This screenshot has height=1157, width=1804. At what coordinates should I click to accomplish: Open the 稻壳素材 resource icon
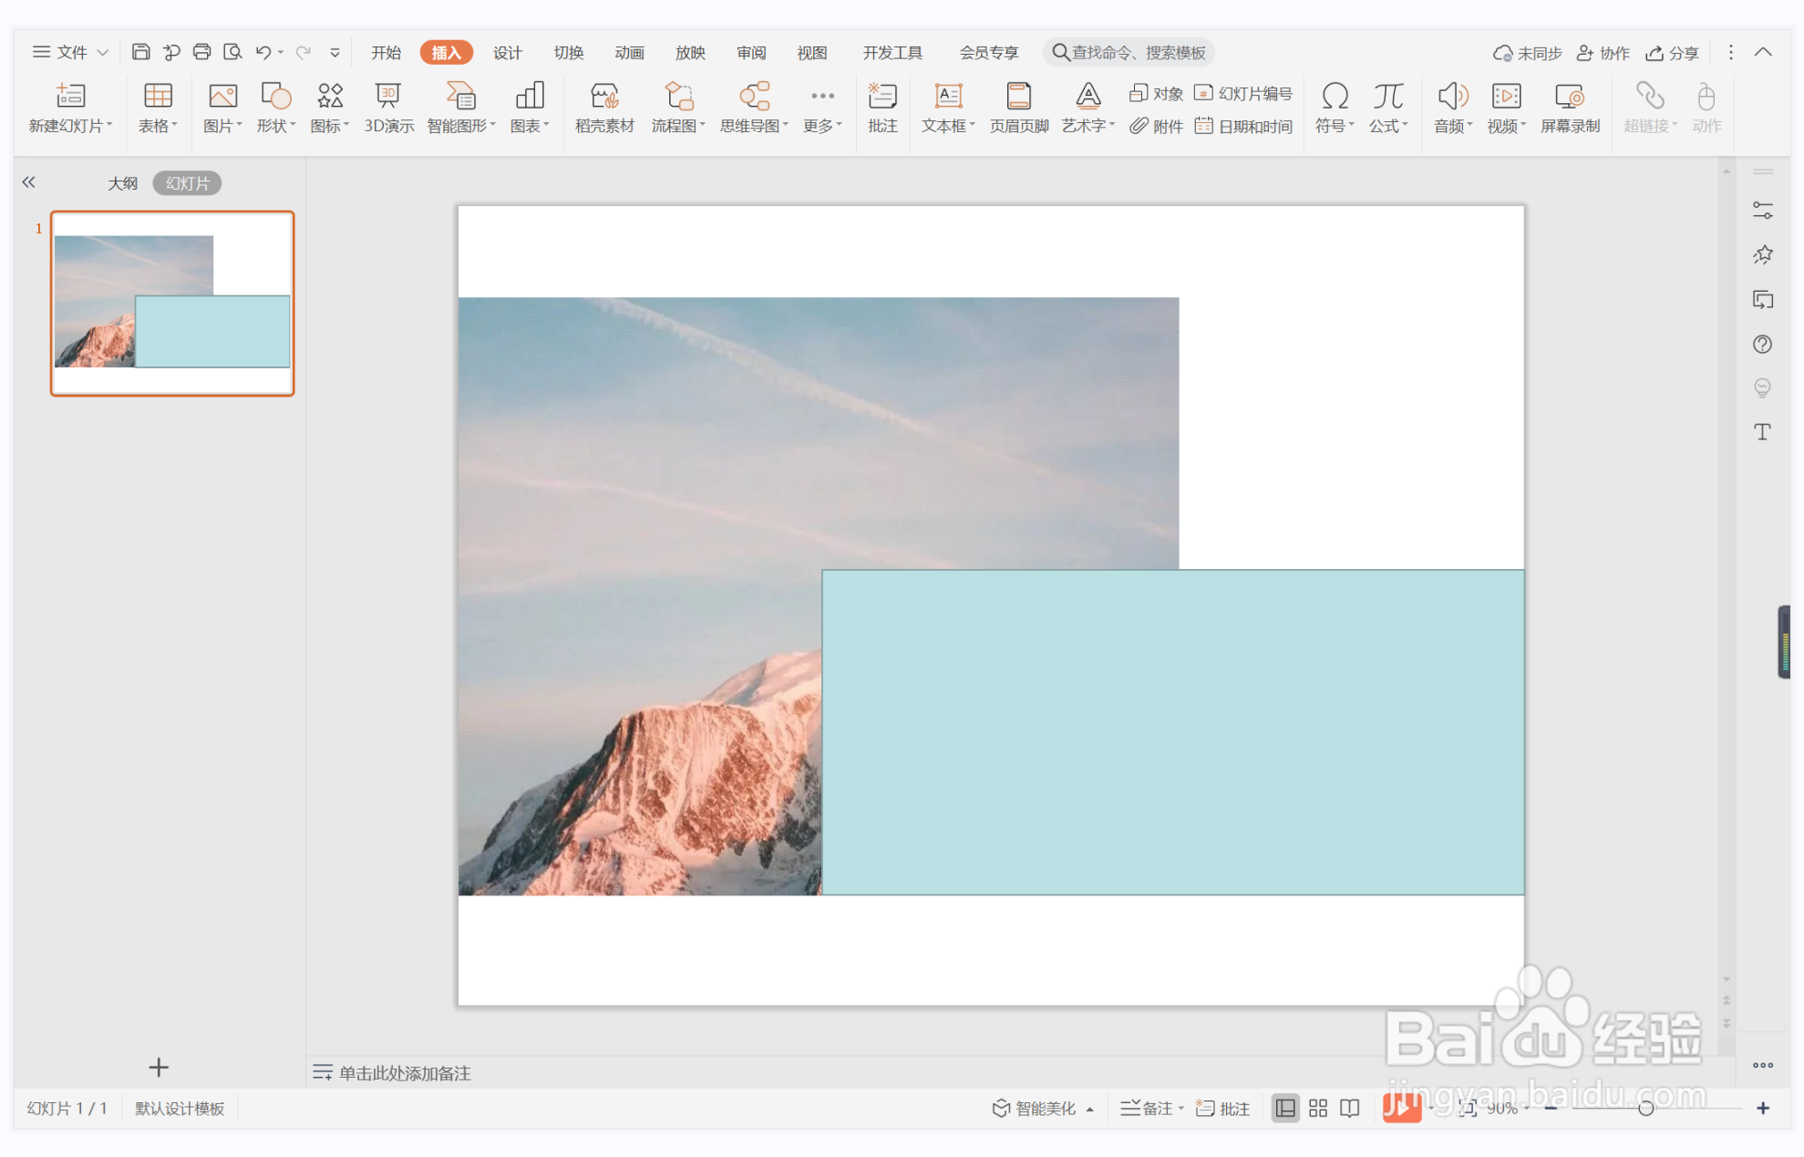tap(603, 107)
